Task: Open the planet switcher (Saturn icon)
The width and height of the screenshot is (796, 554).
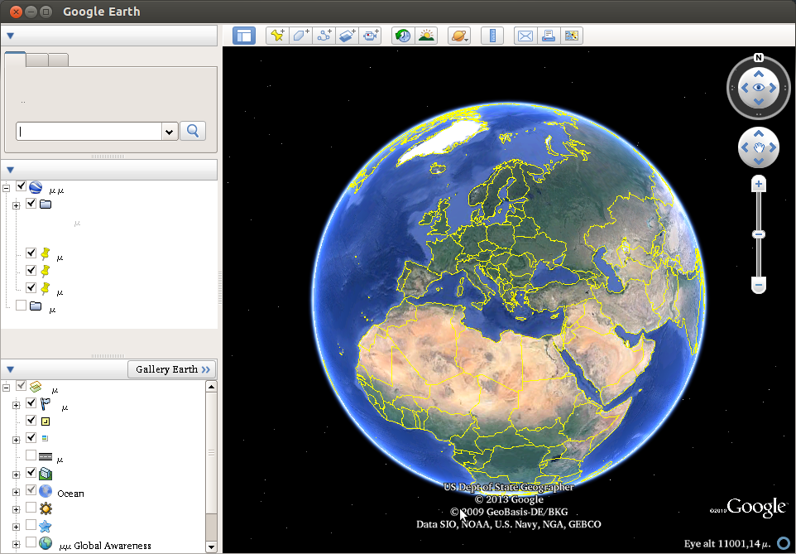Action: click(x=459, y=36)
